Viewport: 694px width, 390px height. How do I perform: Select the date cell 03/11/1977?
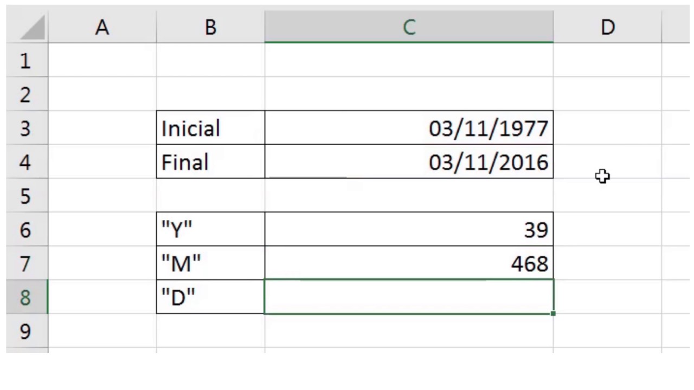[409, 128]
